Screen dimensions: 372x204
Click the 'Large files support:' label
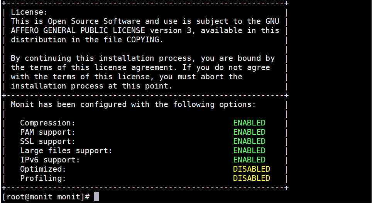66,150
